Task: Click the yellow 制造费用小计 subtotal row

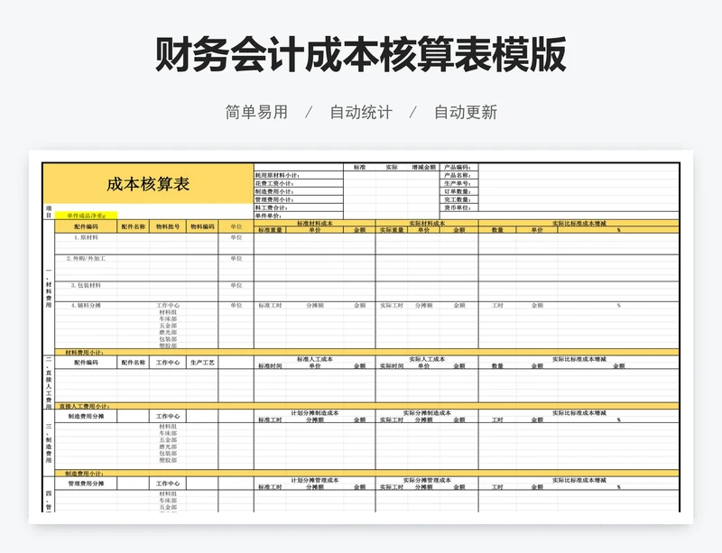Action: 366,474
